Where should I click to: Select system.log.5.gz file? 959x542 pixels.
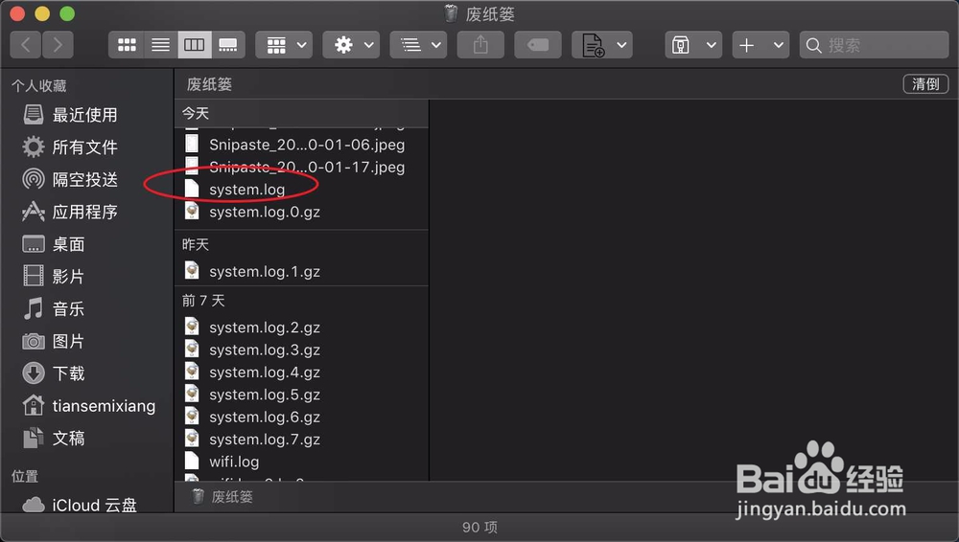(x=252, y=395)
